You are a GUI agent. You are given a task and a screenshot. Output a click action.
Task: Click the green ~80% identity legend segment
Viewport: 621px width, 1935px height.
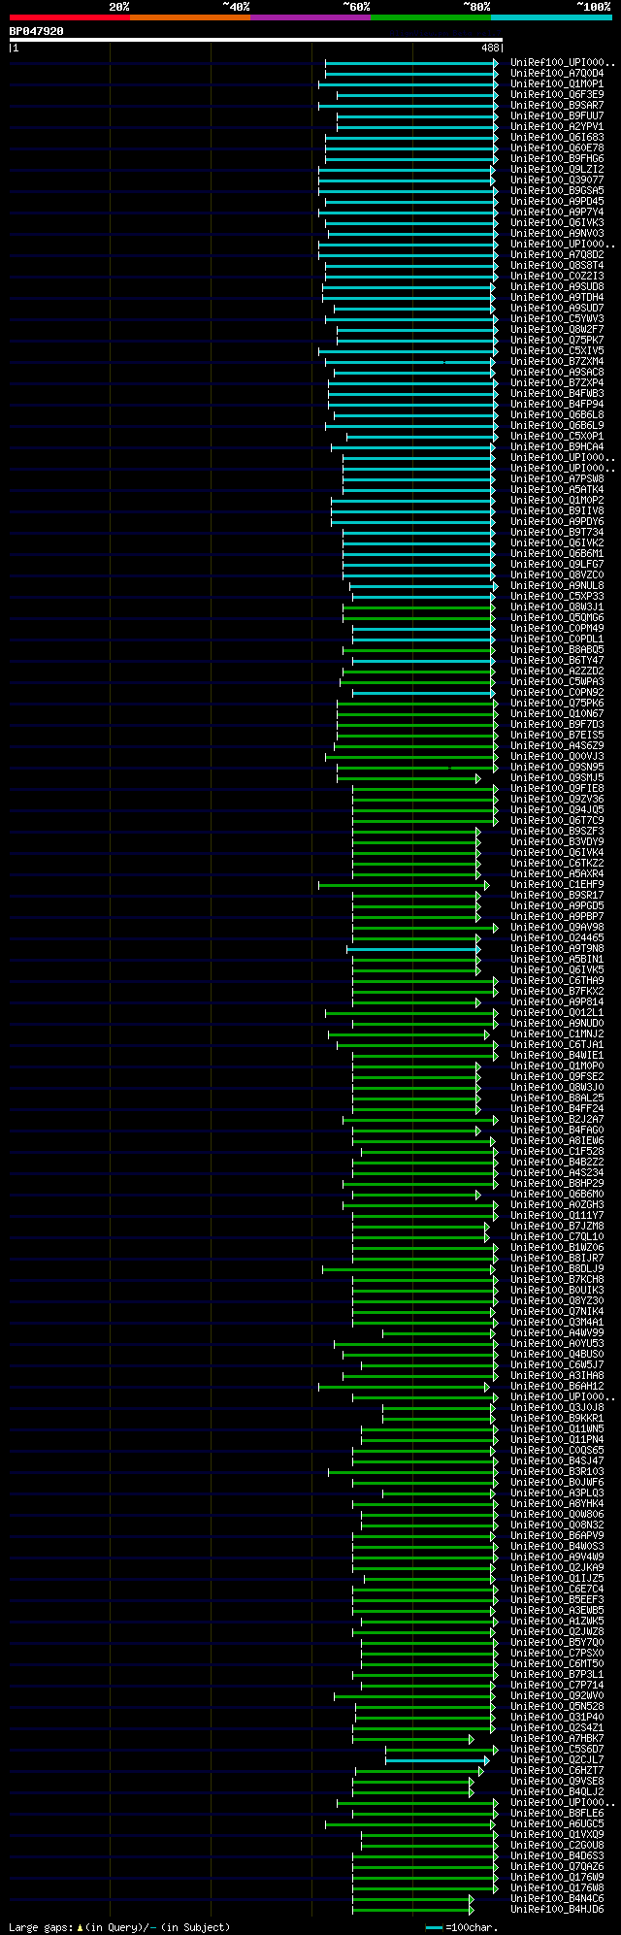click(430, 16)
